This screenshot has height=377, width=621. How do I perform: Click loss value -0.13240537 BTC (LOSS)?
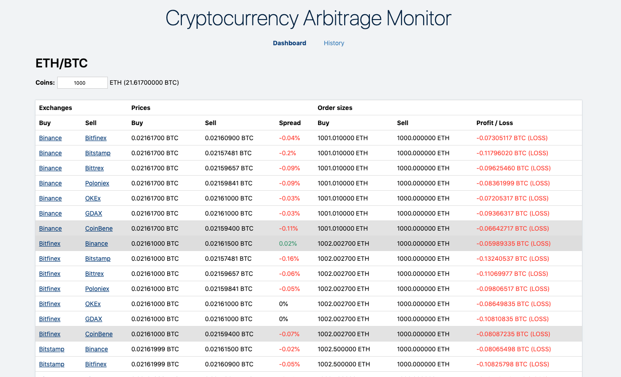[x=512, y=259]
